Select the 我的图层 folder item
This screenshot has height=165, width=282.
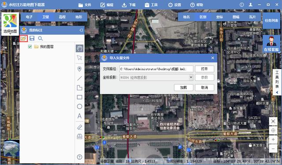[x=44, y=47]
